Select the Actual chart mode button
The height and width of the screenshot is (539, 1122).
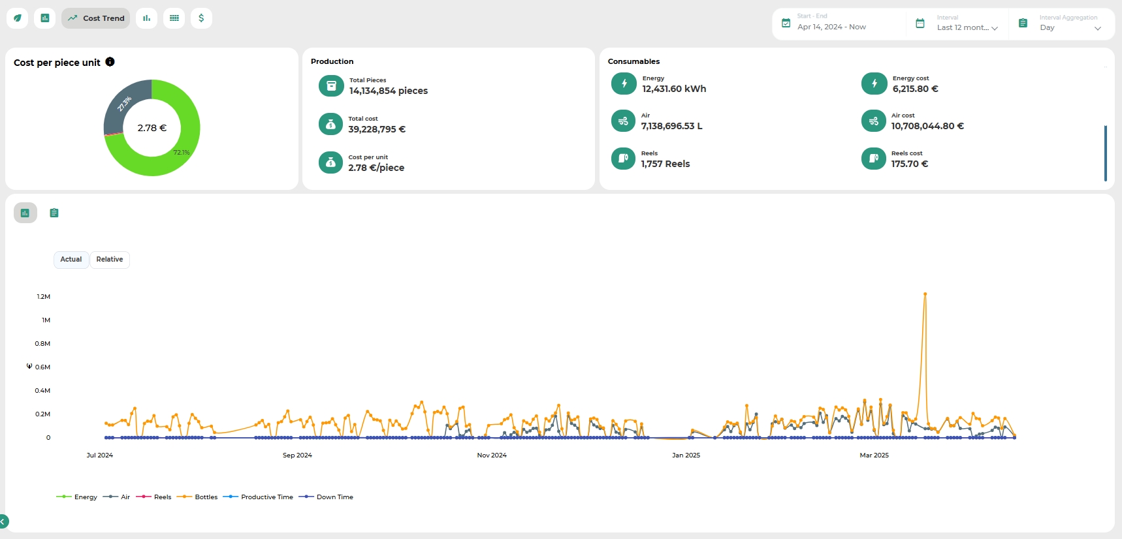[x=71, y=260]
